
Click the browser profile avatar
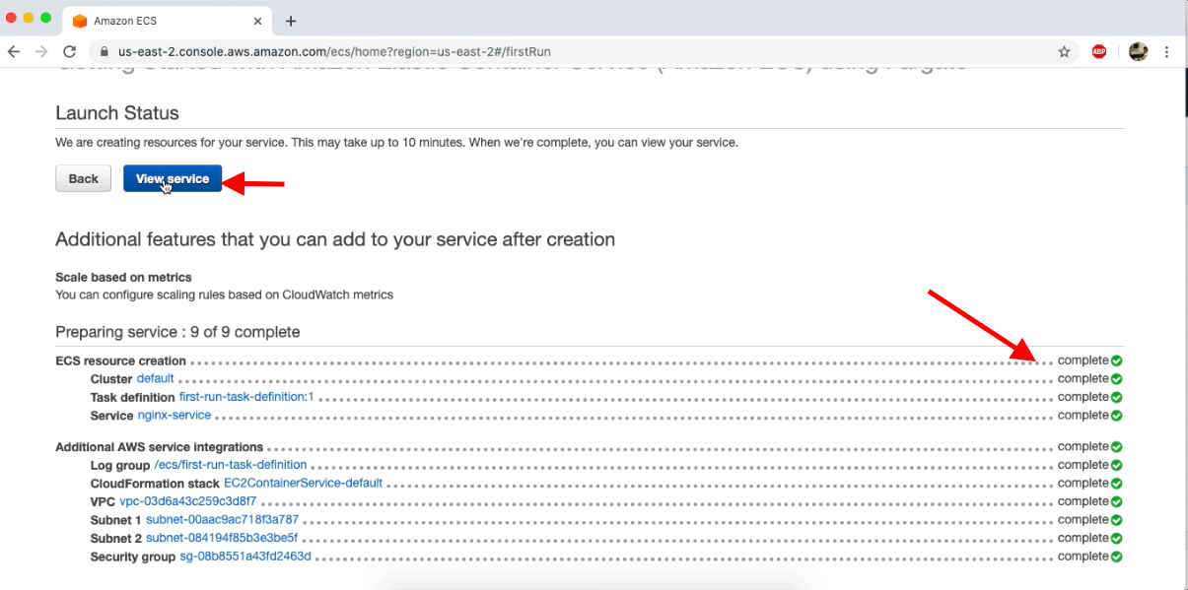click(1138, 51)
